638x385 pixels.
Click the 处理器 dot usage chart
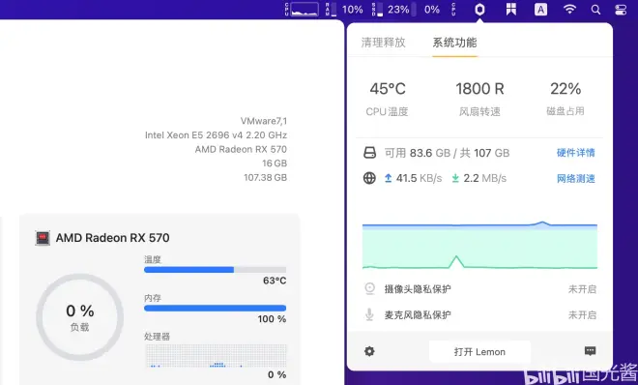tap(217, 356)
